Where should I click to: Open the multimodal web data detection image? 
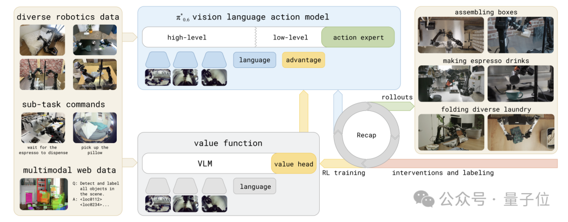click(x=44, y=194)
